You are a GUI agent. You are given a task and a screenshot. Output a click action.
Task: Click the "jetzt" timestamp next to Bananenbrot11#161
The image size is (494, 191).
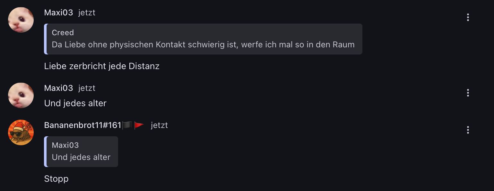tap(159, 125)
